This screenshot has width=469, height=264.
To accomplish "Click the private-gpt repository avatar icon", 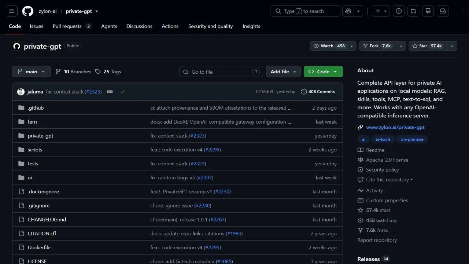I will click(x=16, y=46).
